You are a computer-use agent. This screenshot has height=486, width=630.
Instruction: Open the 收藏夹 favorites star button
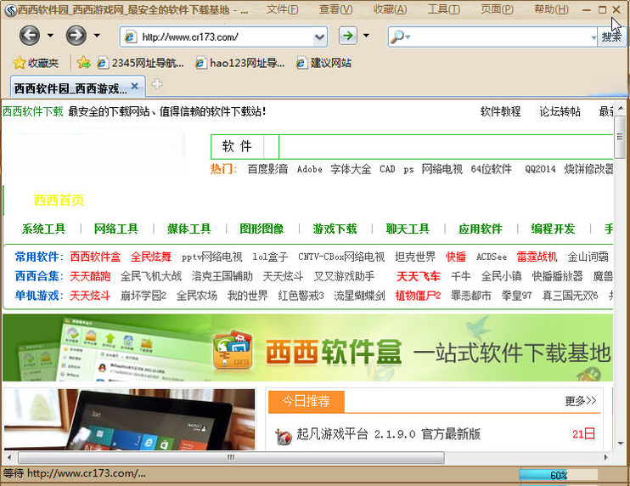click(36, 63)
